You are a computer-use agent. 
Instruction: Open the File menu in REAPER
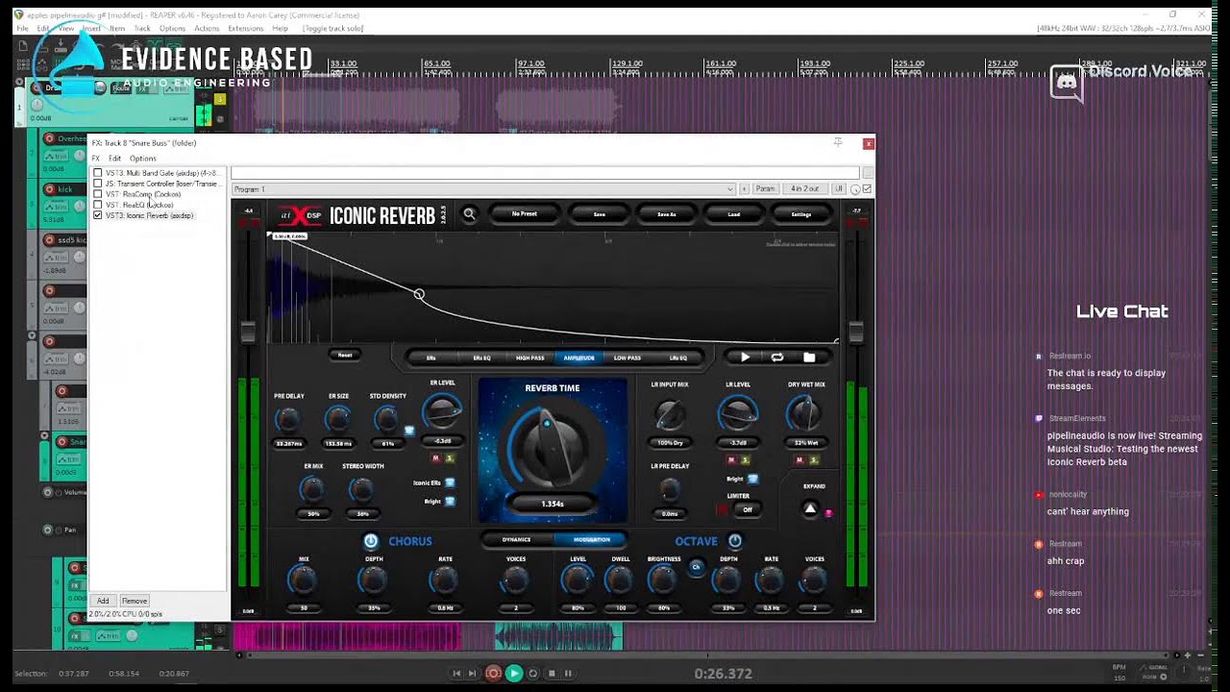click(x=22, y=29)
